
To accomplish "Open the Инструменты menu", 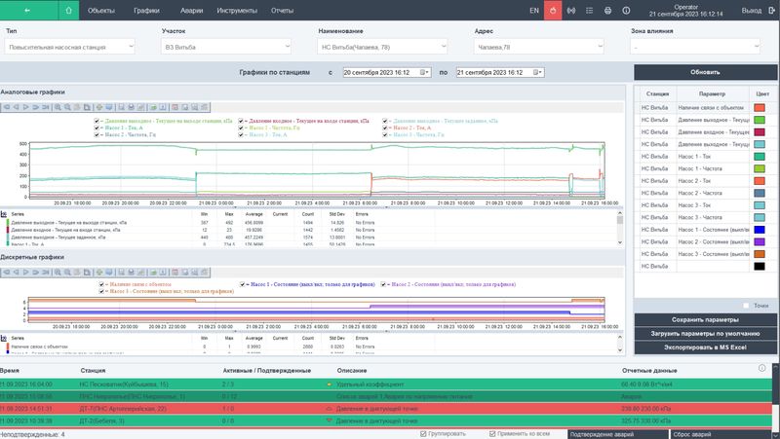I will tap(237, 11).
